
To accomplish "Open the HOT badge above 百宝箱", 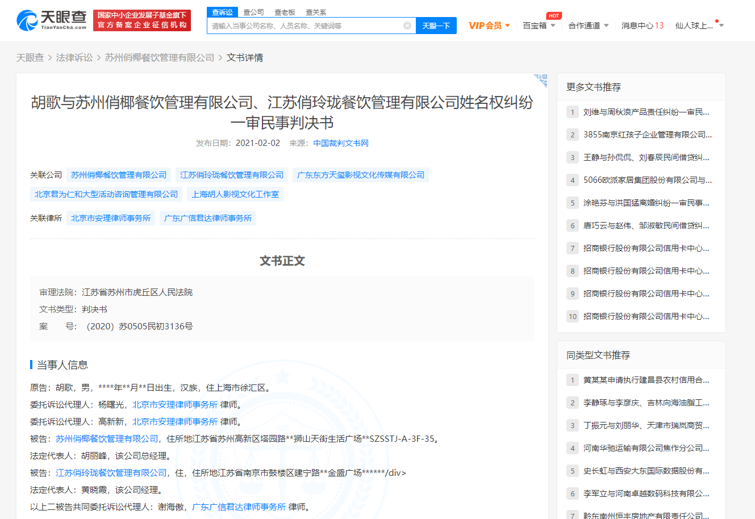I will point(554,16).
